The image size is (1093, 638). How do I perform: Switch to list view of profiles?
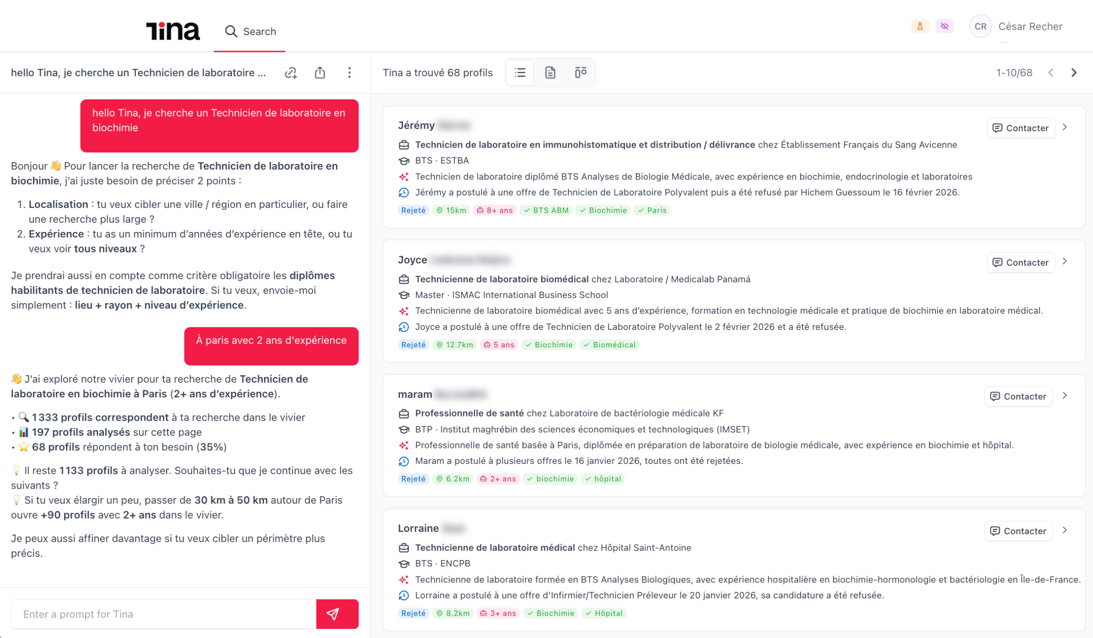click(520, 72)
